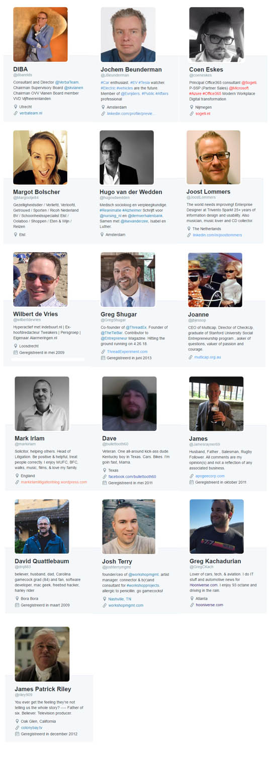Open DIBA's profile photo

click(40, 34)
